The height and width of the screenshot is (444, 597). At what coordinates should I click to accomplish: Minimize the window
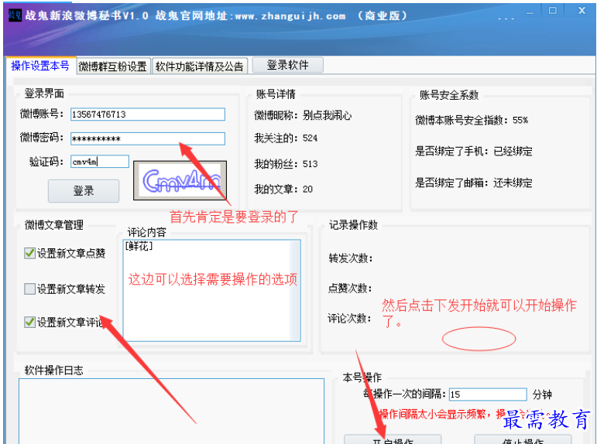tap(530, 12)
